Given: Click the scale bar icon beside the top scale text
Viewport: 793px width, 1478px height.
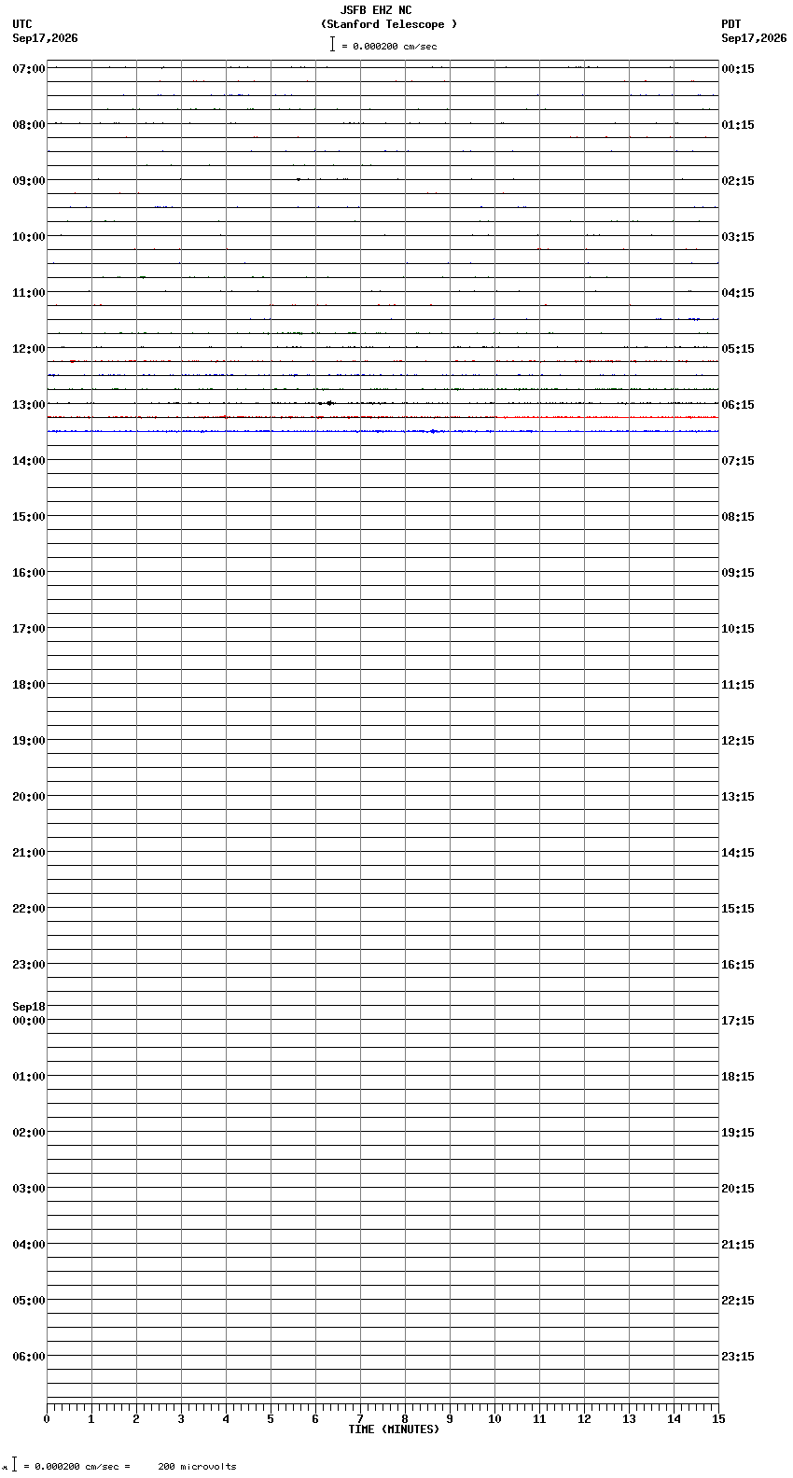Looking at the screenshot, I should tap(332, 44).
